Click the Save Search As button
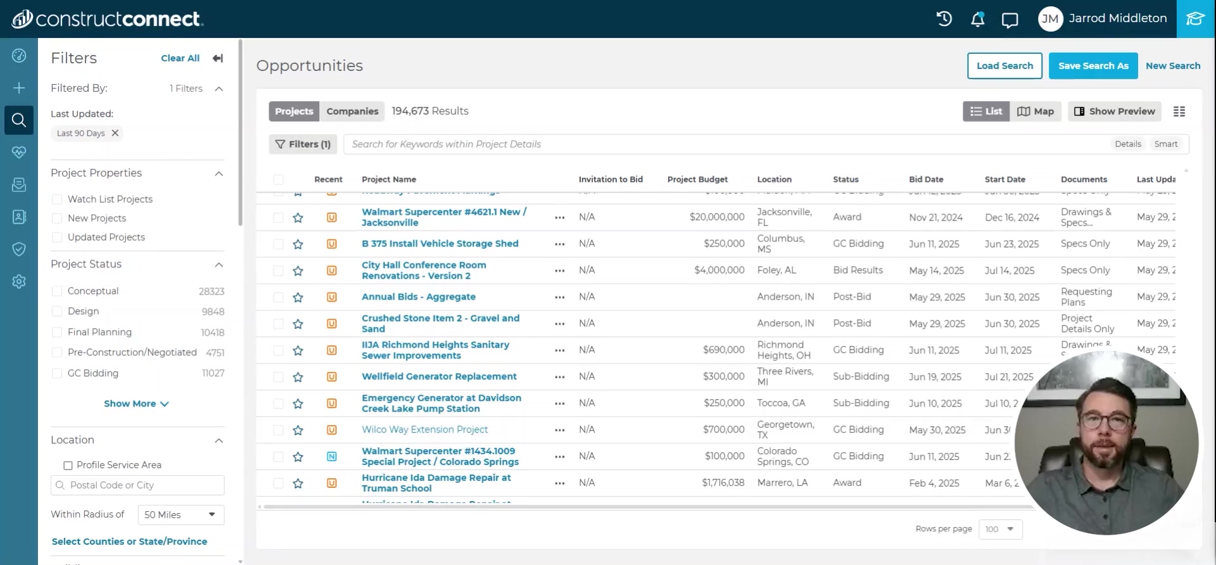1216x565 pixels. point(1093,66)
